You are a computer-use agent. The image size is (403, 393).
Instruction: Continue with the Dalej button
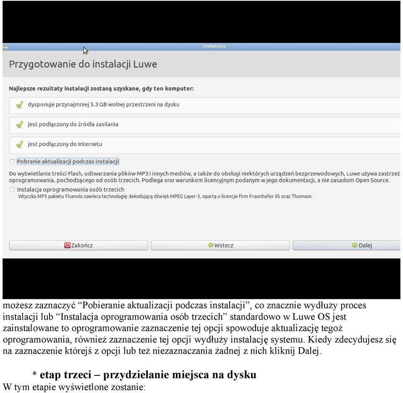pos(347,245)
